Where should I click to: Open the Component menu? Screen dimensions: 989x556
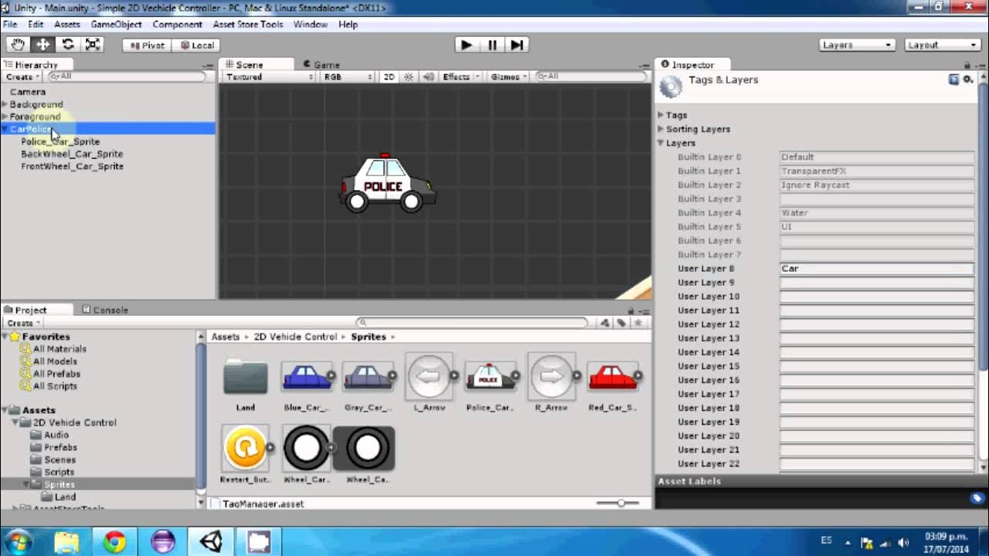[177, 24]
